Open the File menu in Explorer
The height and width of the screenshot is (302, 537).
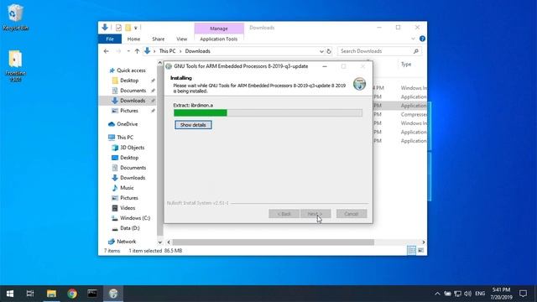pyautogui.click(x=110, y=39)
